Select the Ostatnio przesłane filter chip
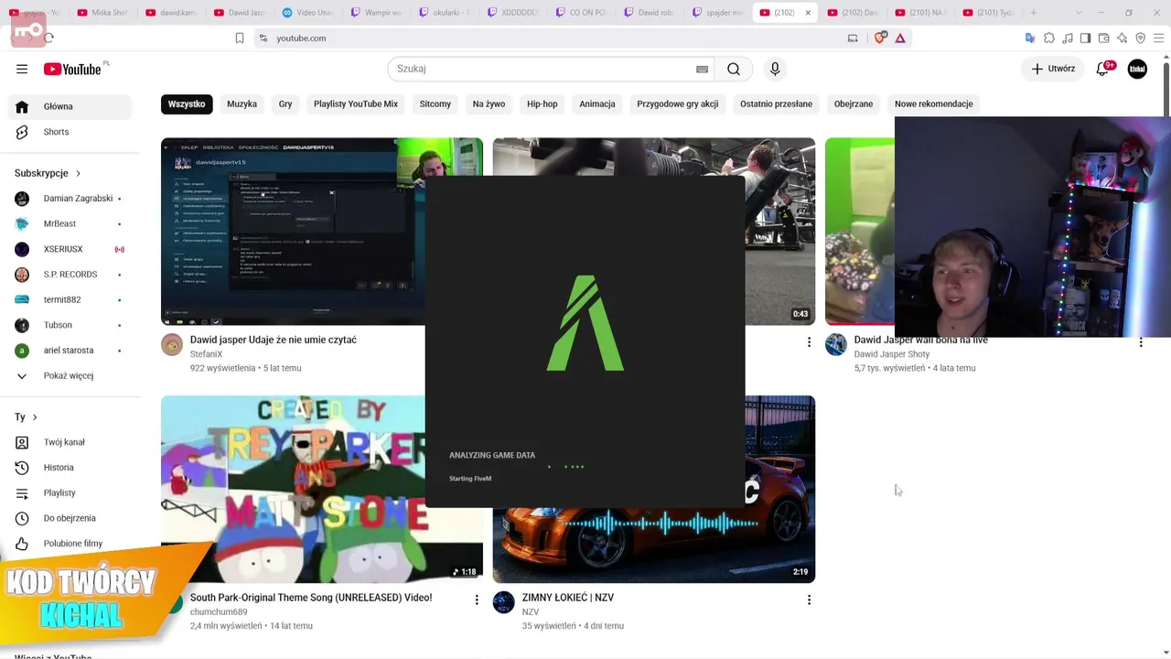Image resolution: width=1171 pixels, height=659 pixels. pyautogui.click(x=776, y=103)
